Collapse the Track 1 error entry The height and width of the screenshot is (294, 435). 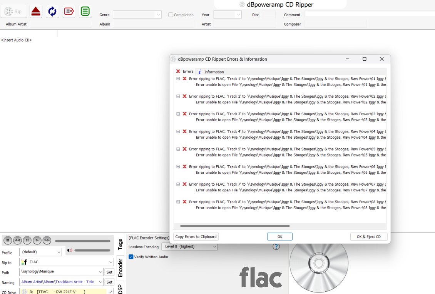pos(178,79)
